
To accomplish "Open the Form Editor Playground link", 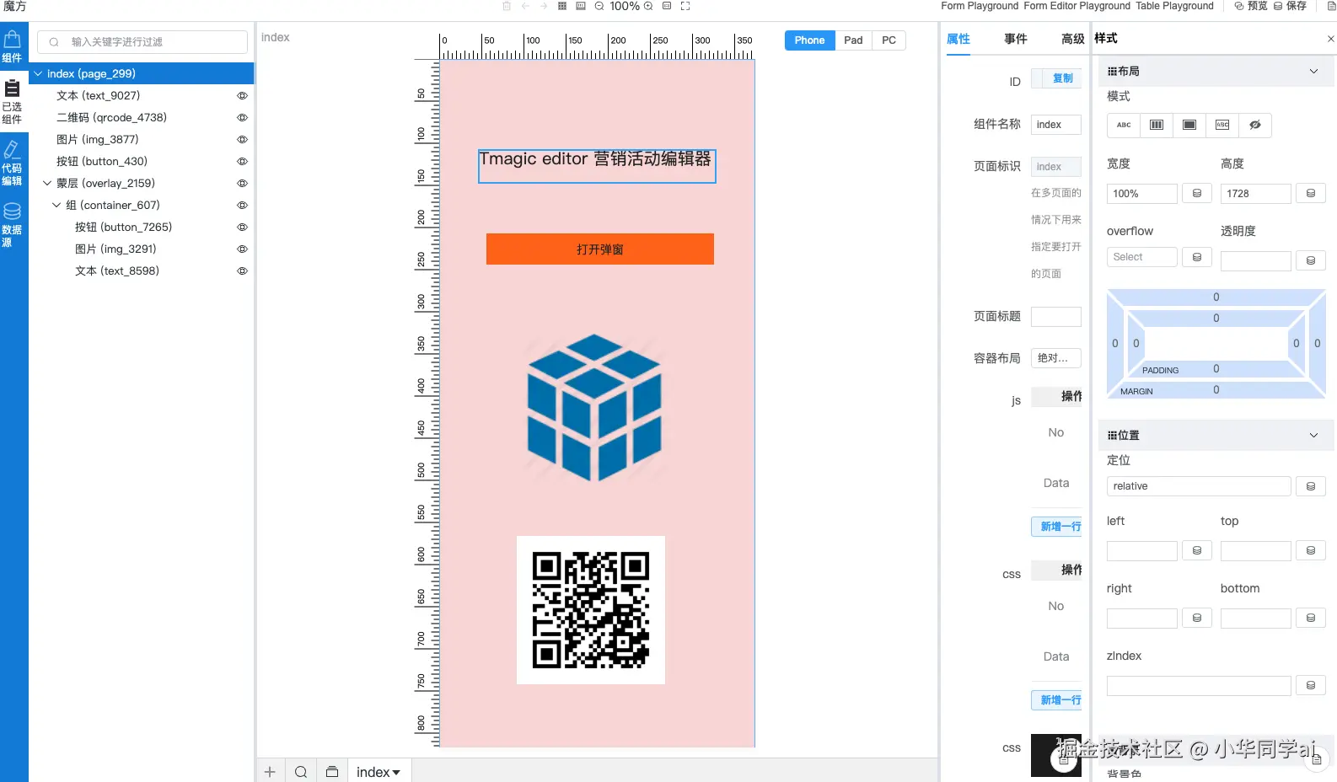I will [1077, 6].
